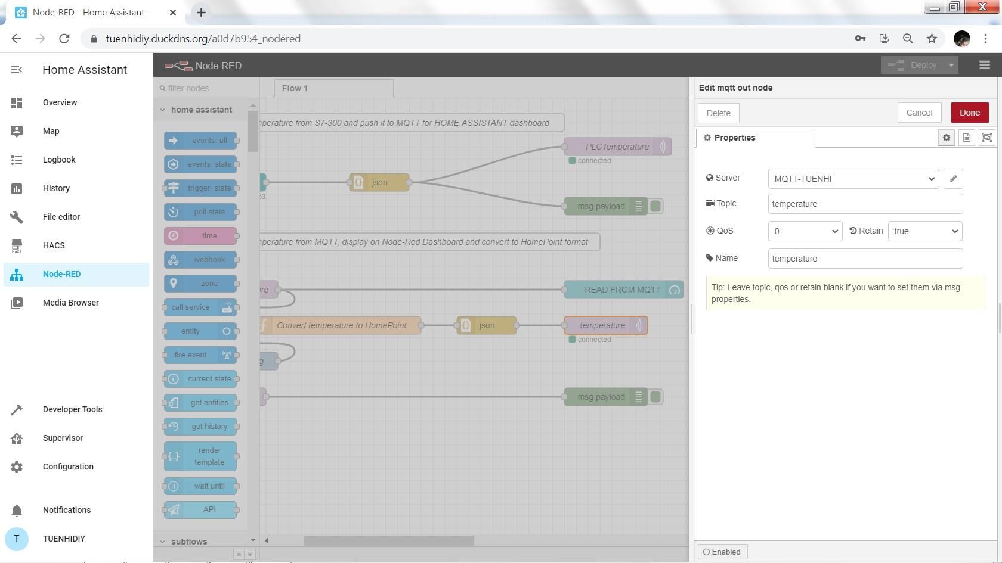Viewport: 1002px width, 563px height.
Task: Open the Media Browser sidebar item
Action: (70, 303)
